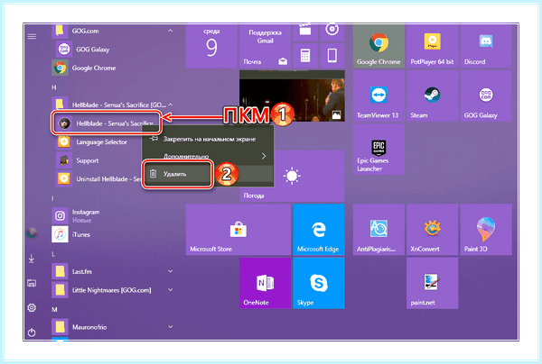Click the Power button in Start sidebar
The image size is (542, 364).
(32, 332)
